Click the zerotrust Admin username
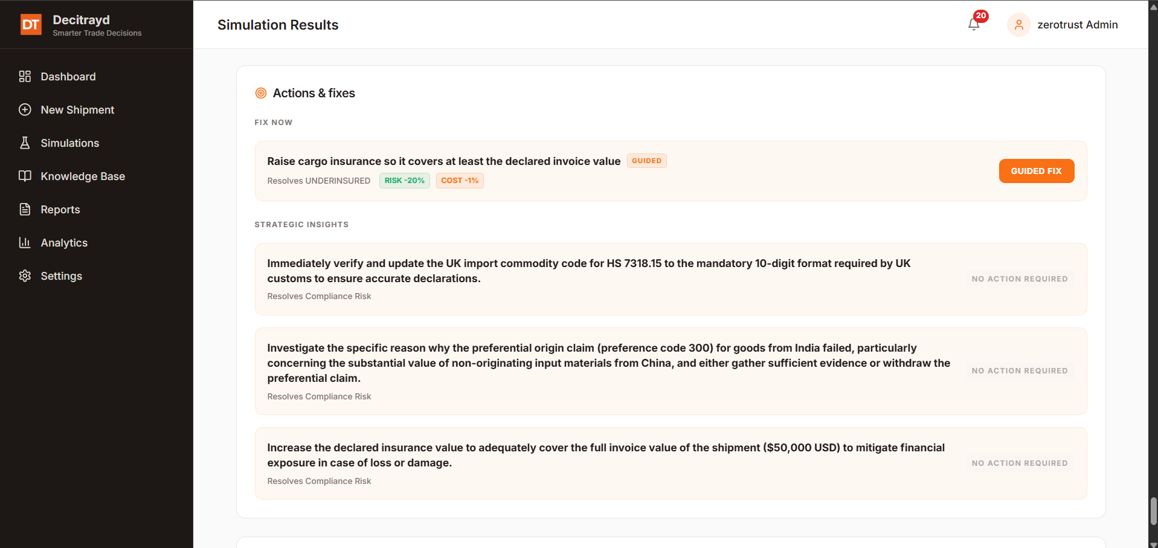This screenshot has width=1158, height=548. point(1077,25)
